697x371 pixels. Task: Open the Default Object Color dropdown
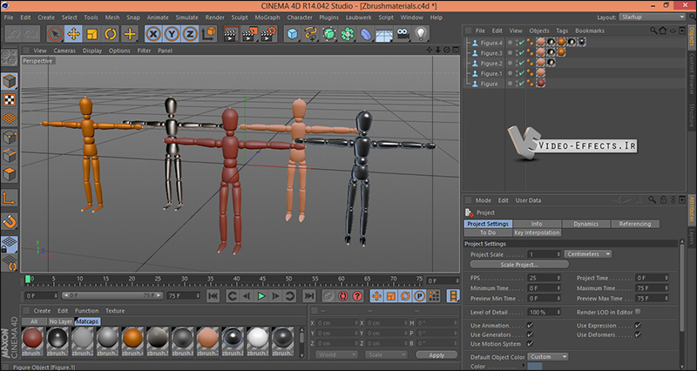click(x=548, y=357)
